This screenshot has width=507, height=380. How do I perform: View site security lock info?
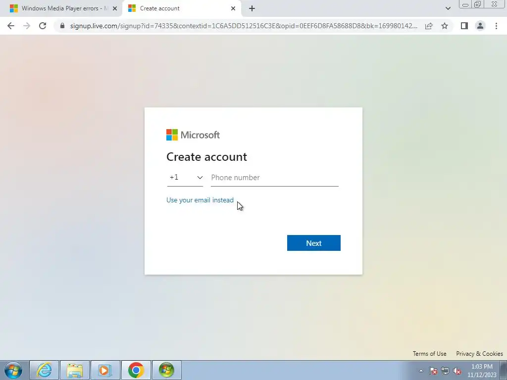tap(62, 26)
